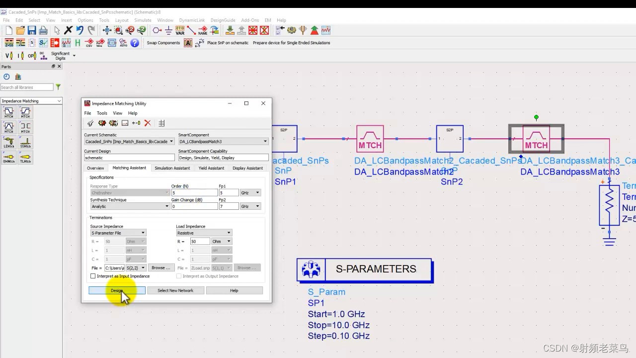Place the QWMtch quarter-wave match part
636x358 pixels.
[x=9, y=157]
